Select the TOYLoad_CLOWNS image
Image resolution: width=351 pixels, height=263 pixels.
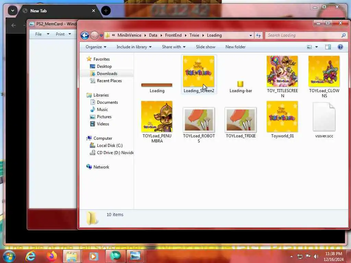click(324, 71)
